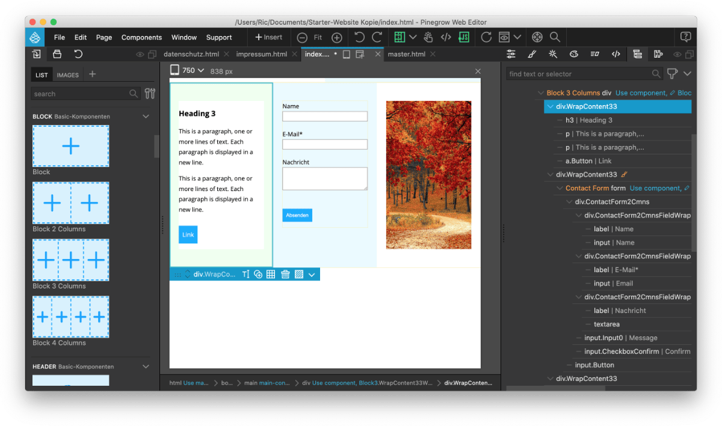Click the find text or selector field

click(x=584, y=74)
